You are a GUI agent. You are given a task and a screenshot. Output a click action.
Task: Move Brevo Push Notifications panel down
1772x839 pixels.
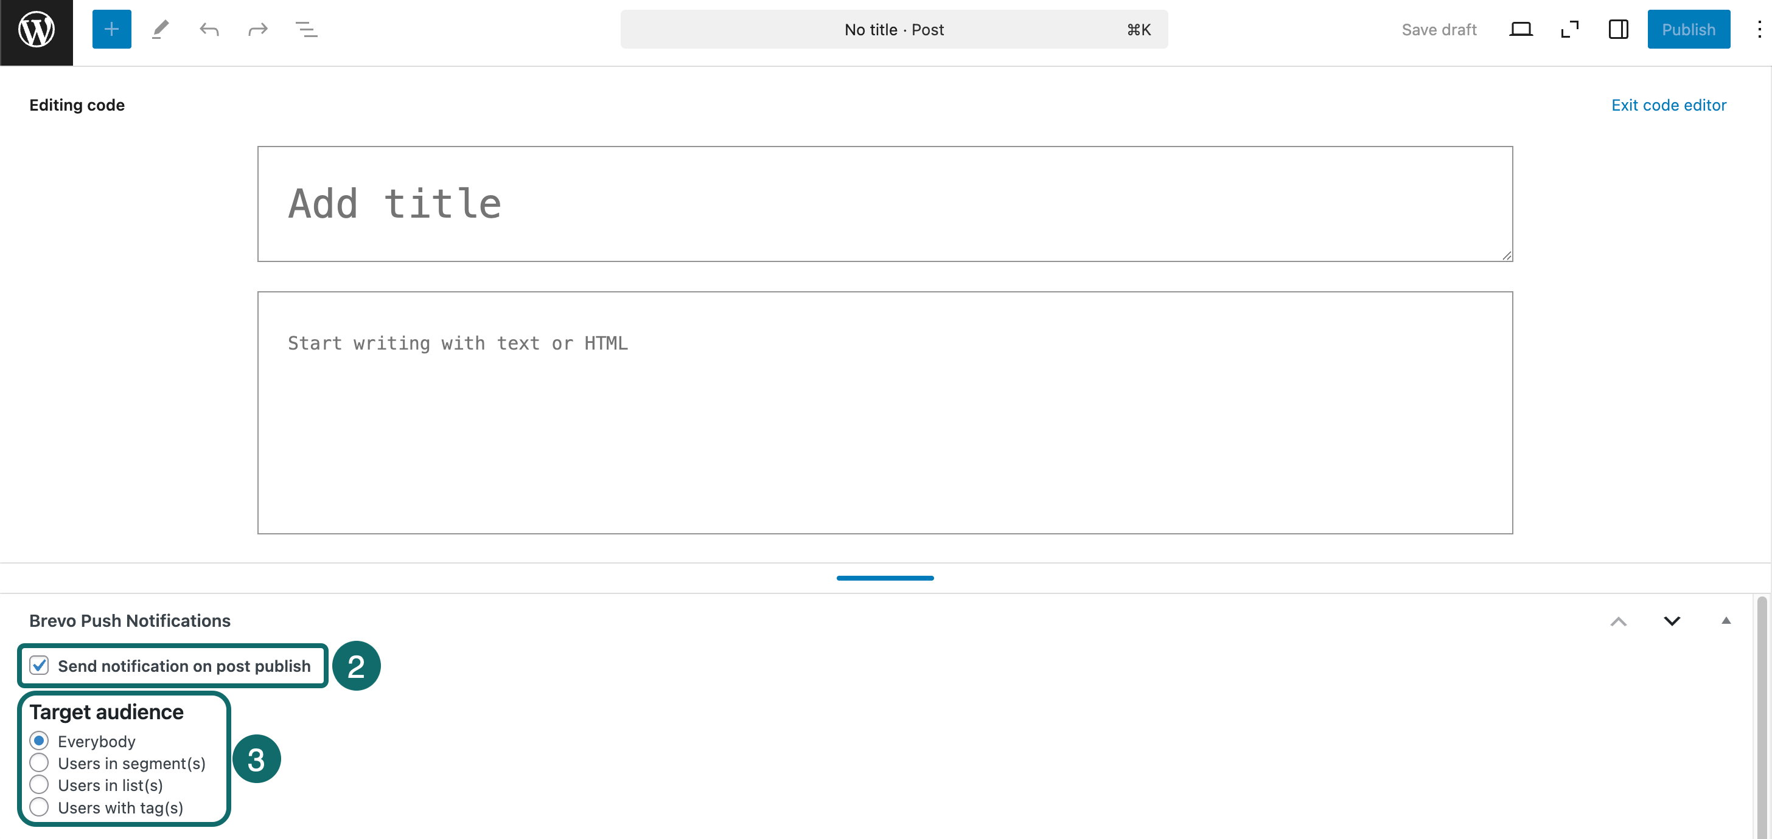pyautogui.click(x=1672, y=621)
